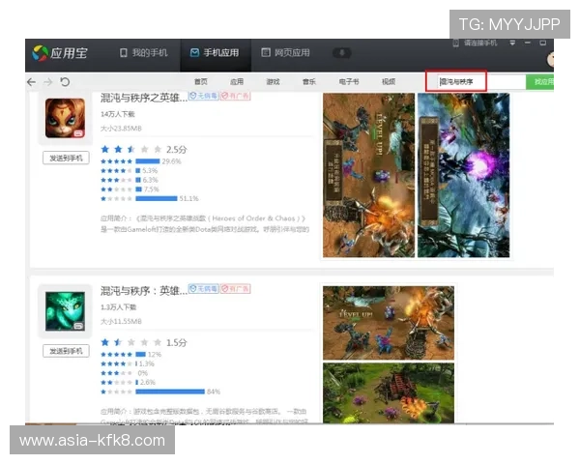The image size is (580, 464).
Task: Click the green 找应用 search button
Action: [540, 82]
